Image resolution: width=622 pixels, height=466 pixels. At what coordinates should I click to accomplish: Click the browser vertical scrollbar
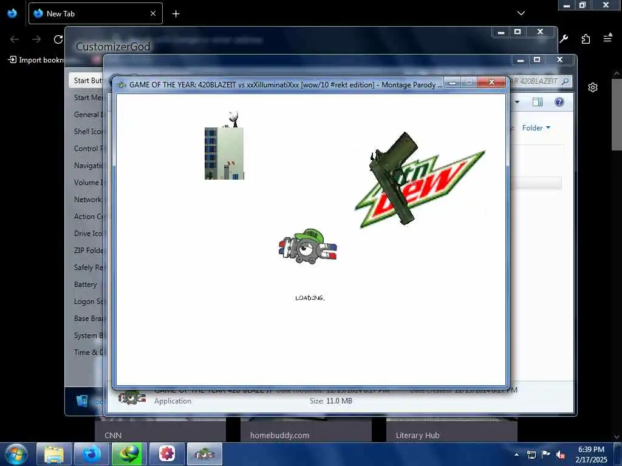pyautogui.click(x=617, y=115)
